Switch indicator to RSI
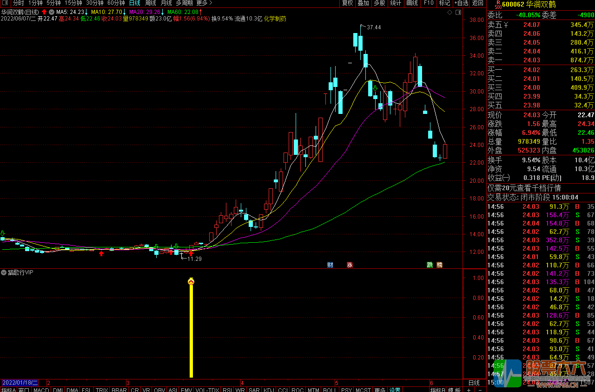The width and height of the screenshot is (595, 392). (227, 390)
